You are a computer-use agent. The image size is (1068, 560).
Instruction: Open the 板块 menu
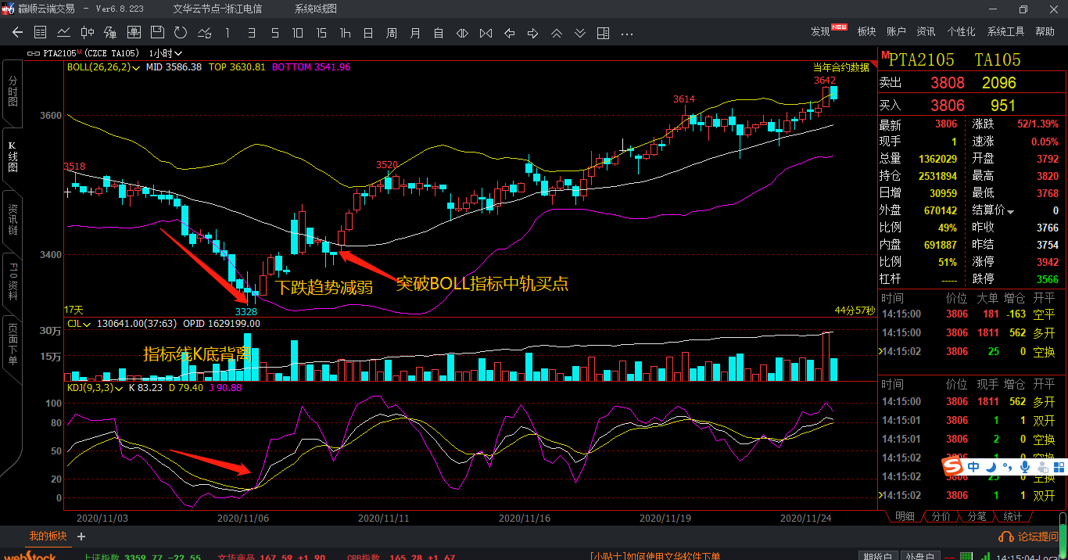coord(866,31)
